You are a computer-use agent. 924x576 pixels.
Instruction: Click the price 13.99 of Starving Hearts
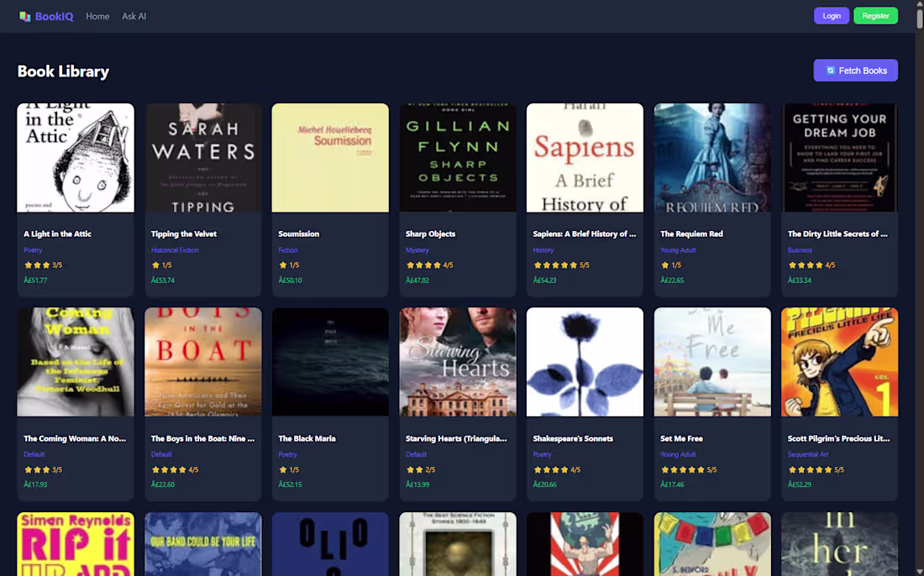tap(417, 484)
